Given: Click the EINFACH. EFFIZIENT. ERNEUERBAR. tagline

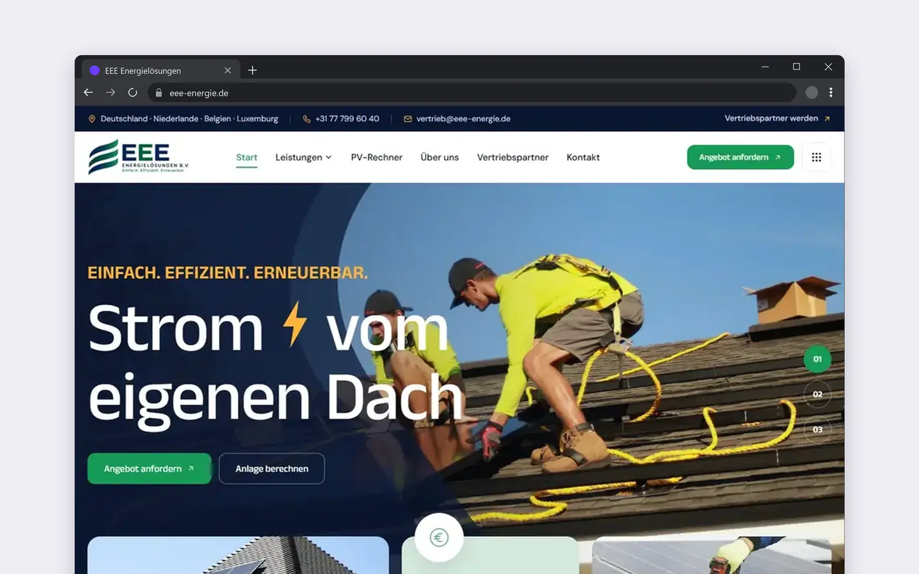Looking at the screenshot, I should [227, 273].
